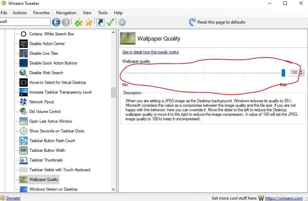Image resolution: width=308 pixels, height=201 pixels.
Task: Open 'See in detail how this tweak works' link
Action: tap(150, 52)
